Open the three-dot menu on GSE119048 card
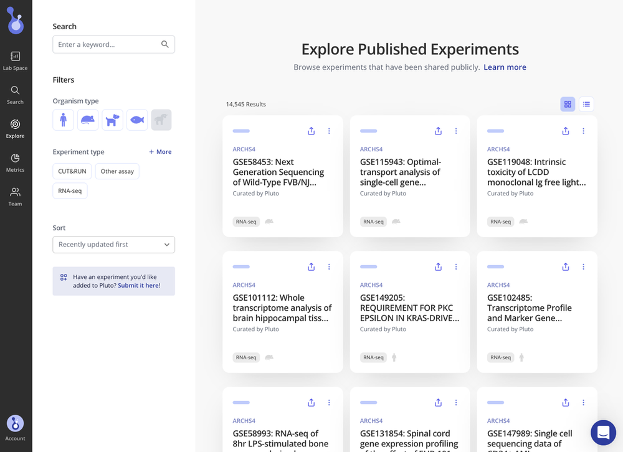 (583, 131)
